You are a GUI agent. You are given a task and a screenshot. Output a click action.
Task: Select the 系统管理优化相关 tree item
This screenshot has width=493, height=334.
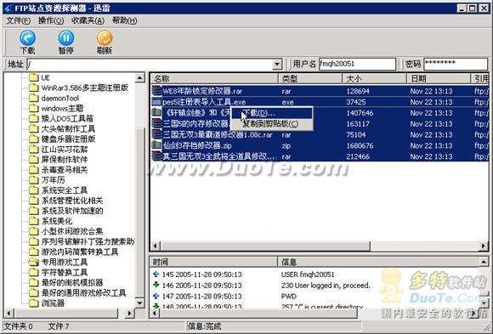[72, 201]
